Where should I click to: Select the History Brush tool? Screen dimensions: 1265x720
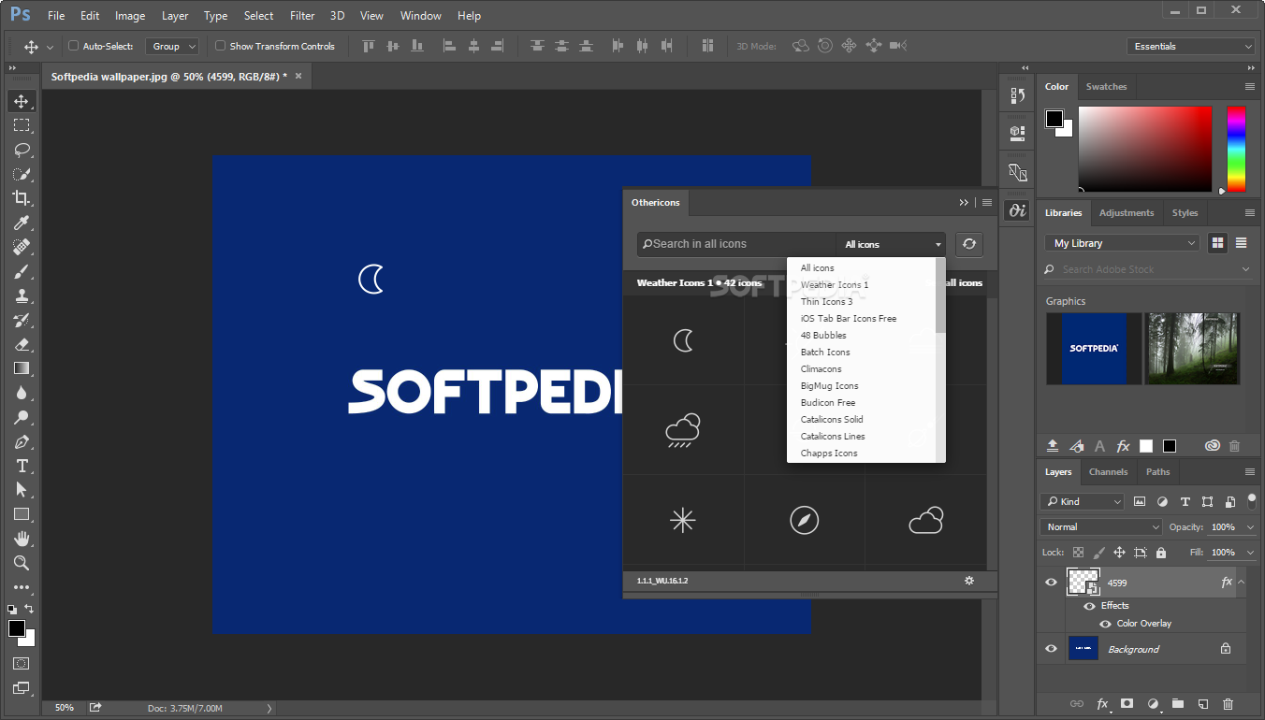tap(22, 320)
